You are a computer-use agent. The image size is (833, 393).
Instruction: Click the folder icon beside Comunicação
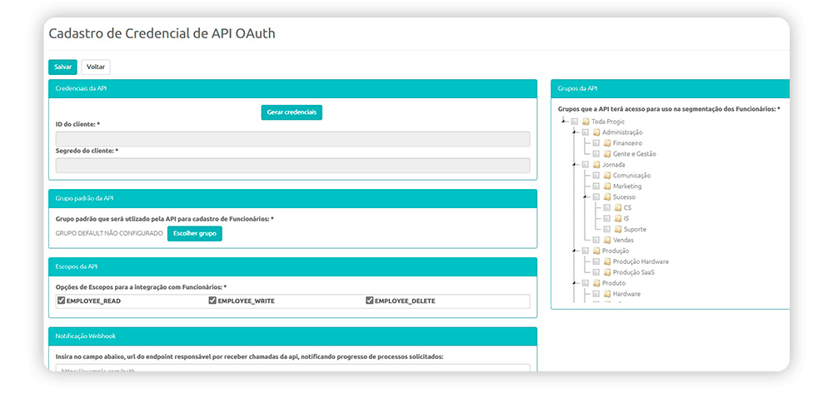pos(606,175)
